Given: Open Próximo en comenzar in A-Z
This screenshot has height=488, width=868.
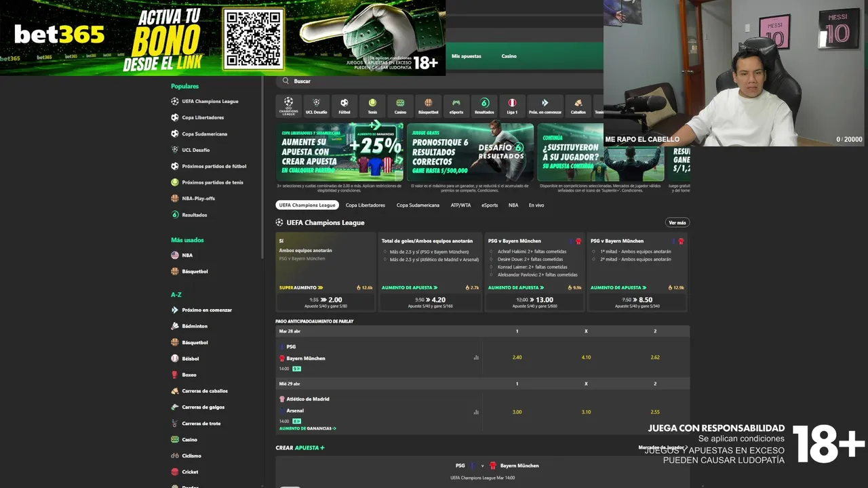Looking at the screenshot, I should tap(207, 310).
